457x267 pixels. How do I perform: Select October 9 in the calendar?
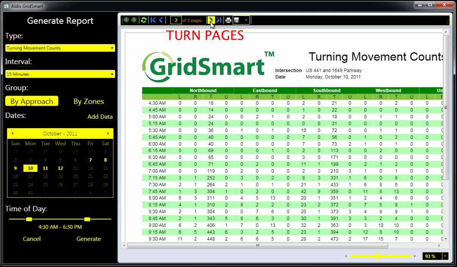[15, 168]
